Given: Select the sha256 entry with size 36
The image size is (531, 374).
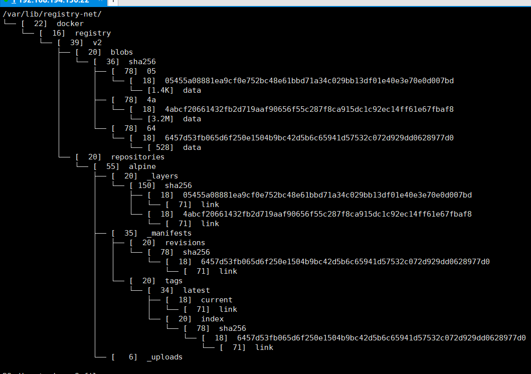Looking at the screenshot, I should click(x=142, y=62).
